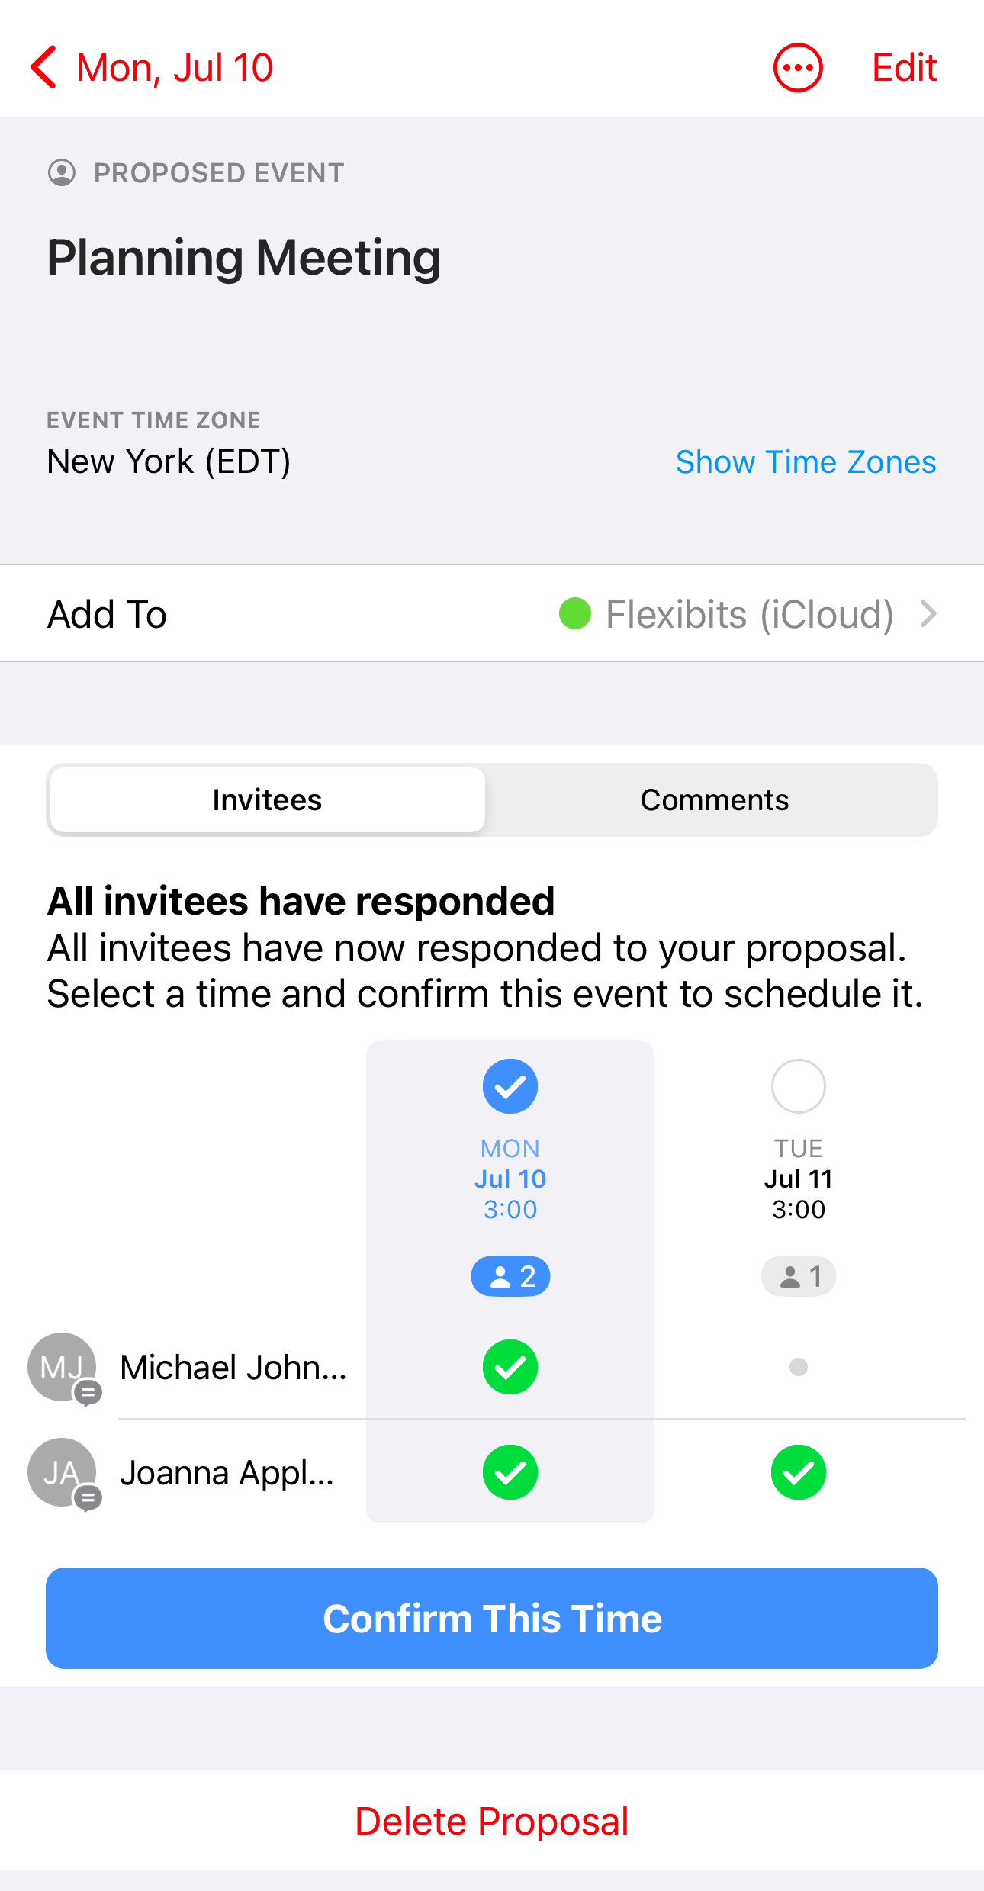The width and height of the screenshot is (984, 1891).
Task: Select the Tue Jul 11 time radio
Action: pyautogui.click(x=799, y=1085)
